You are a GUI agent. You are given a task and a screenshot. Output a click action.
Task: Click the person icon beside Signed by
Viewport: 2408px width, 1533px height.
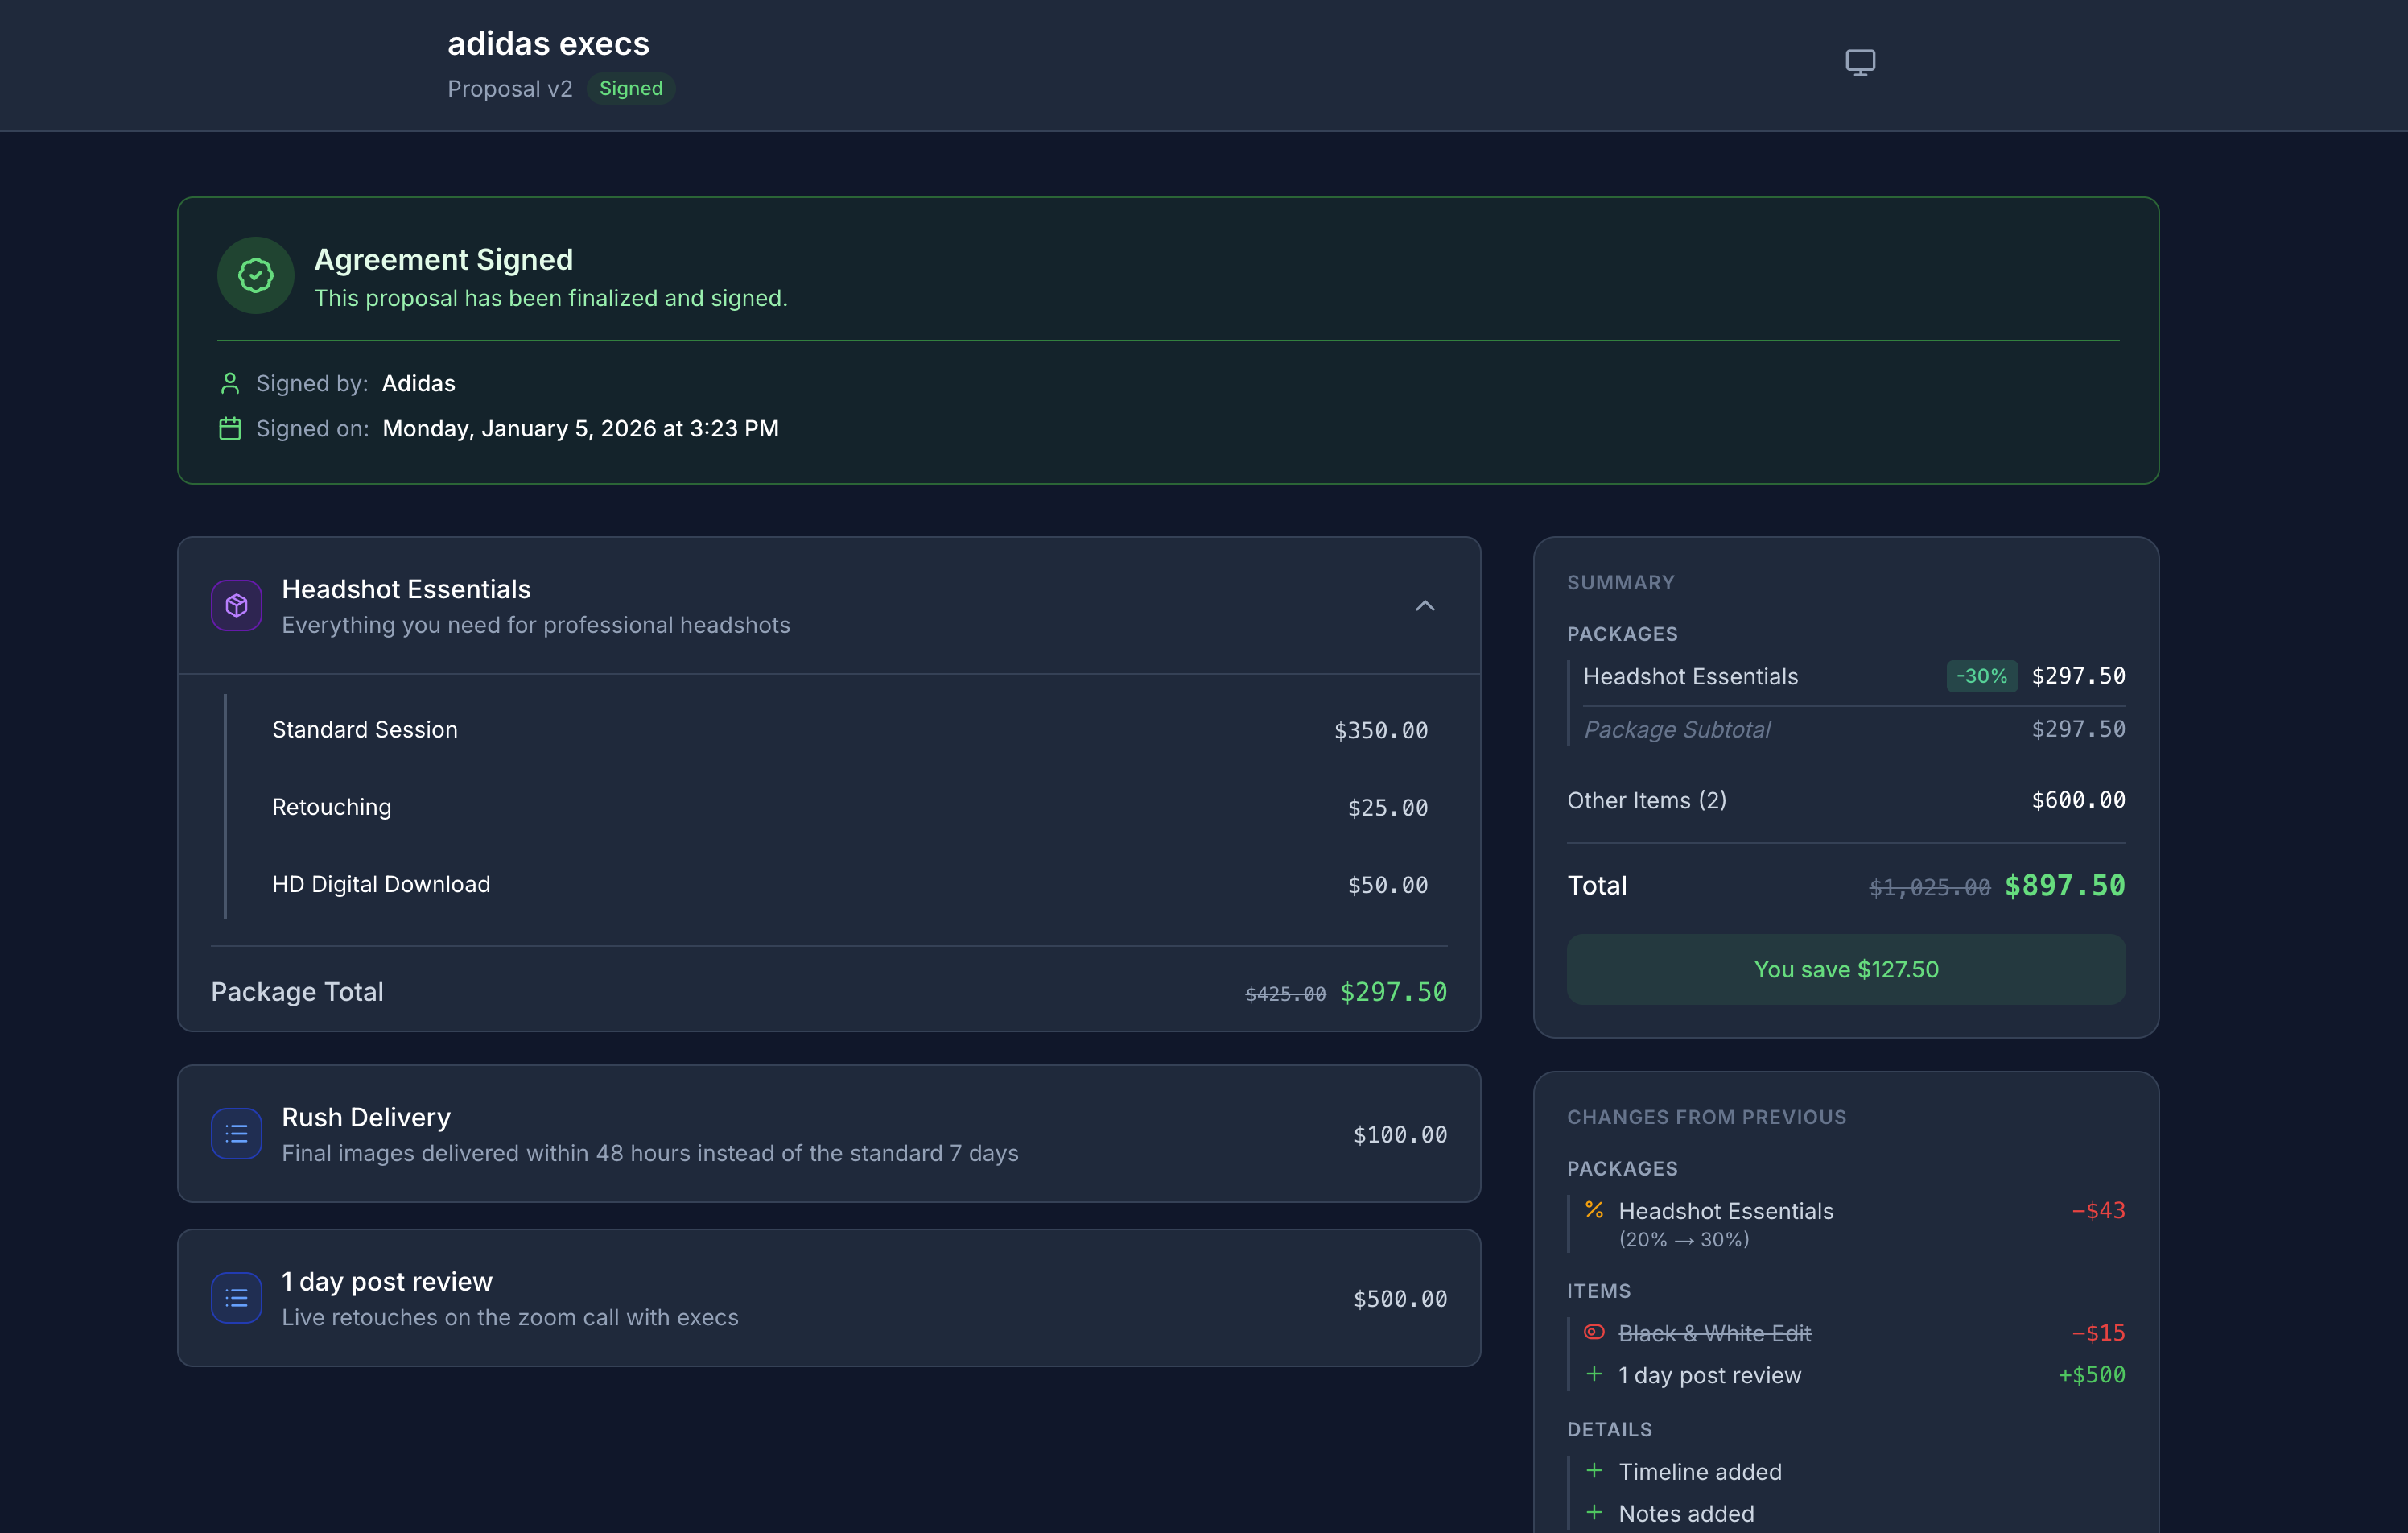(230, 383)
